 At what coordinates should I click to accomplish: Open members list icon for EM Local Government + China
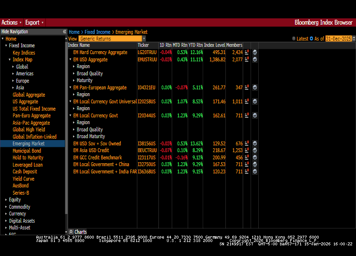coord(247,164)
